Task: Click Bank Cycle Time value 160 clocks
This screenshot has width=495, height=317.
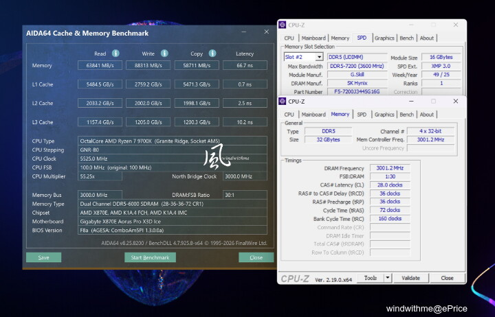Action: click(x=390, y=218)
